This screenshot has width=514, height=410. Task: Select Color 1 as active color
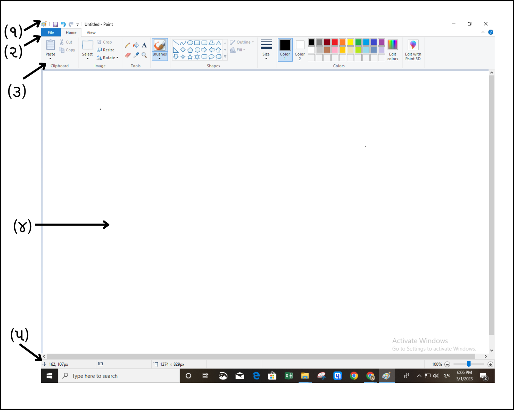tap(285, 50)
